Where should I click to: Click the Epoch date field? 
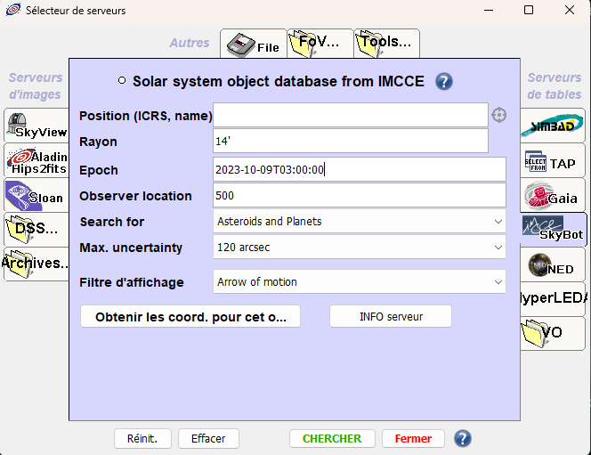(x=360, y=169)
